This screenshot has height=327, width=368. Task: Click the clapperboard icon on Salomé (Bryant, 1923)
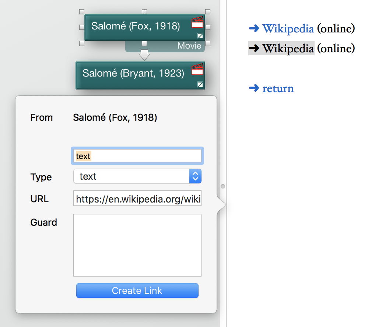[x=197, y=70]
